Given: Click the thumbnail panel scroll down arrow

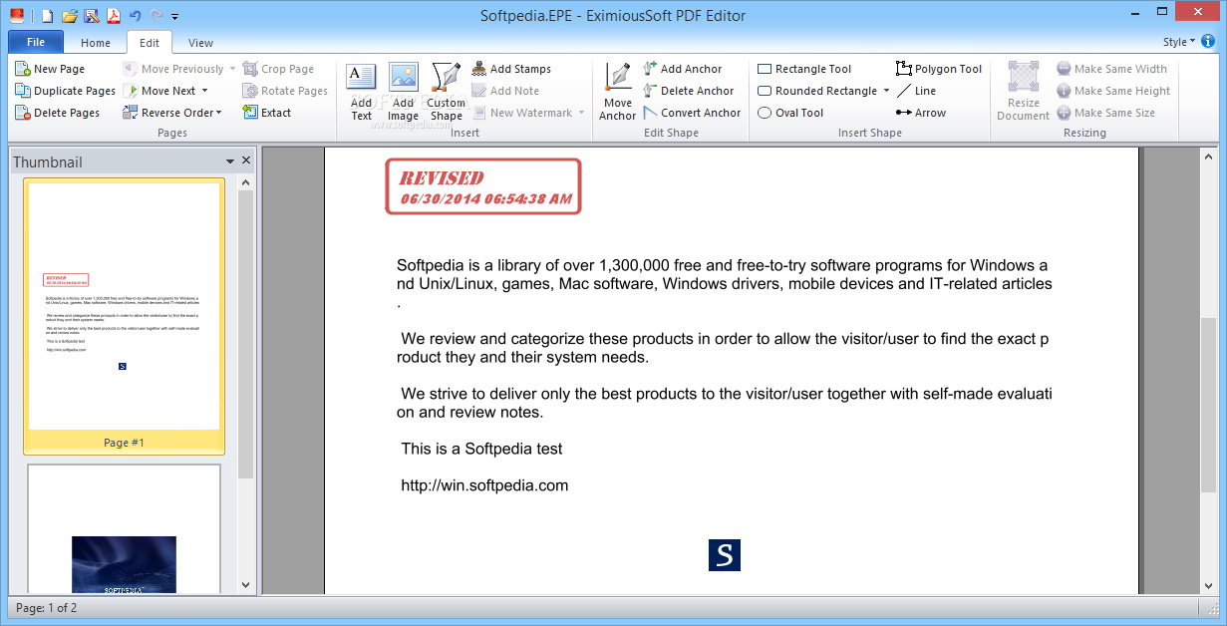Looking at the screenshot, I should tap(246, 585).
